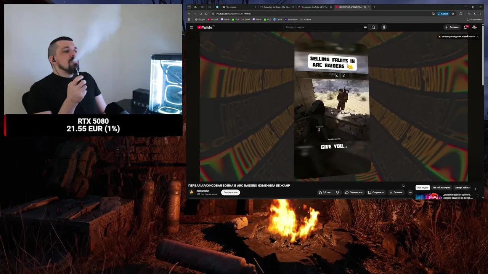Screen dimensions: 488x274
Task: Open the browser extensions puzzle icon
Action: [461, 14]
